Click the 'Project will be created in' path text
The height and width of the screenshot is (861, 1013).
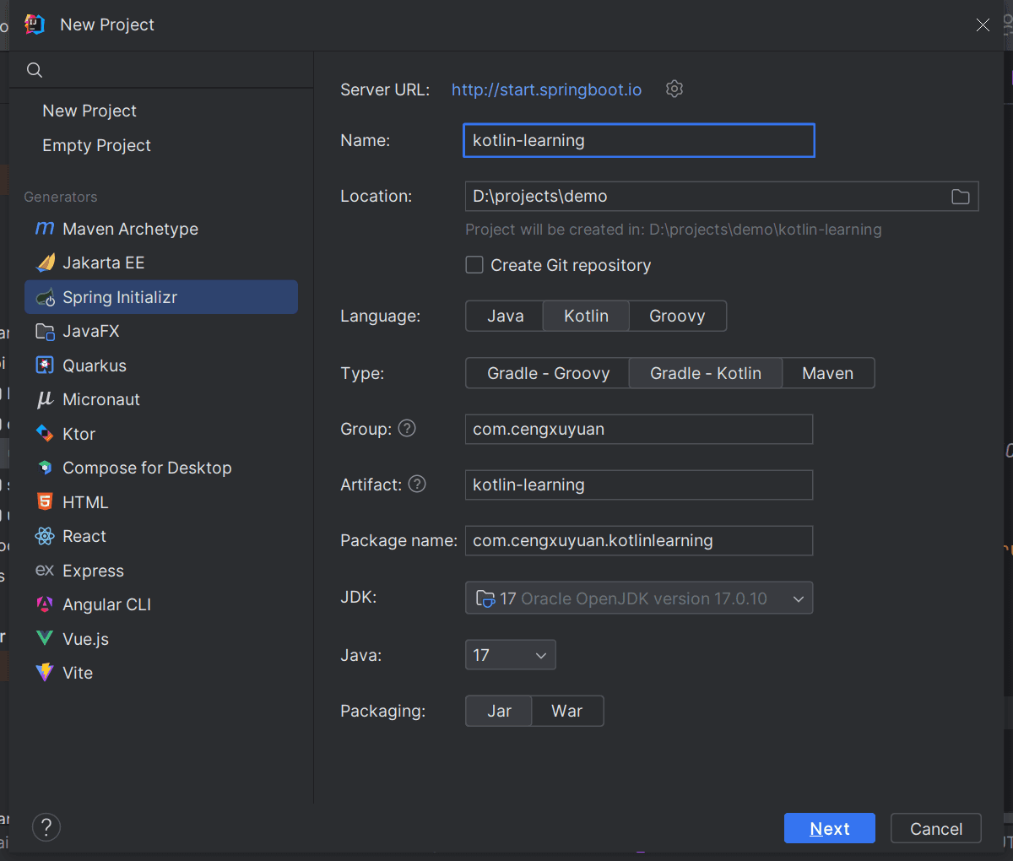coord(674,230)
